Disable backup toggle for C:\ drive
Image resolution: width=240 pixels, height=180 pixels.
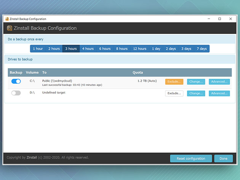pos(16,81)
